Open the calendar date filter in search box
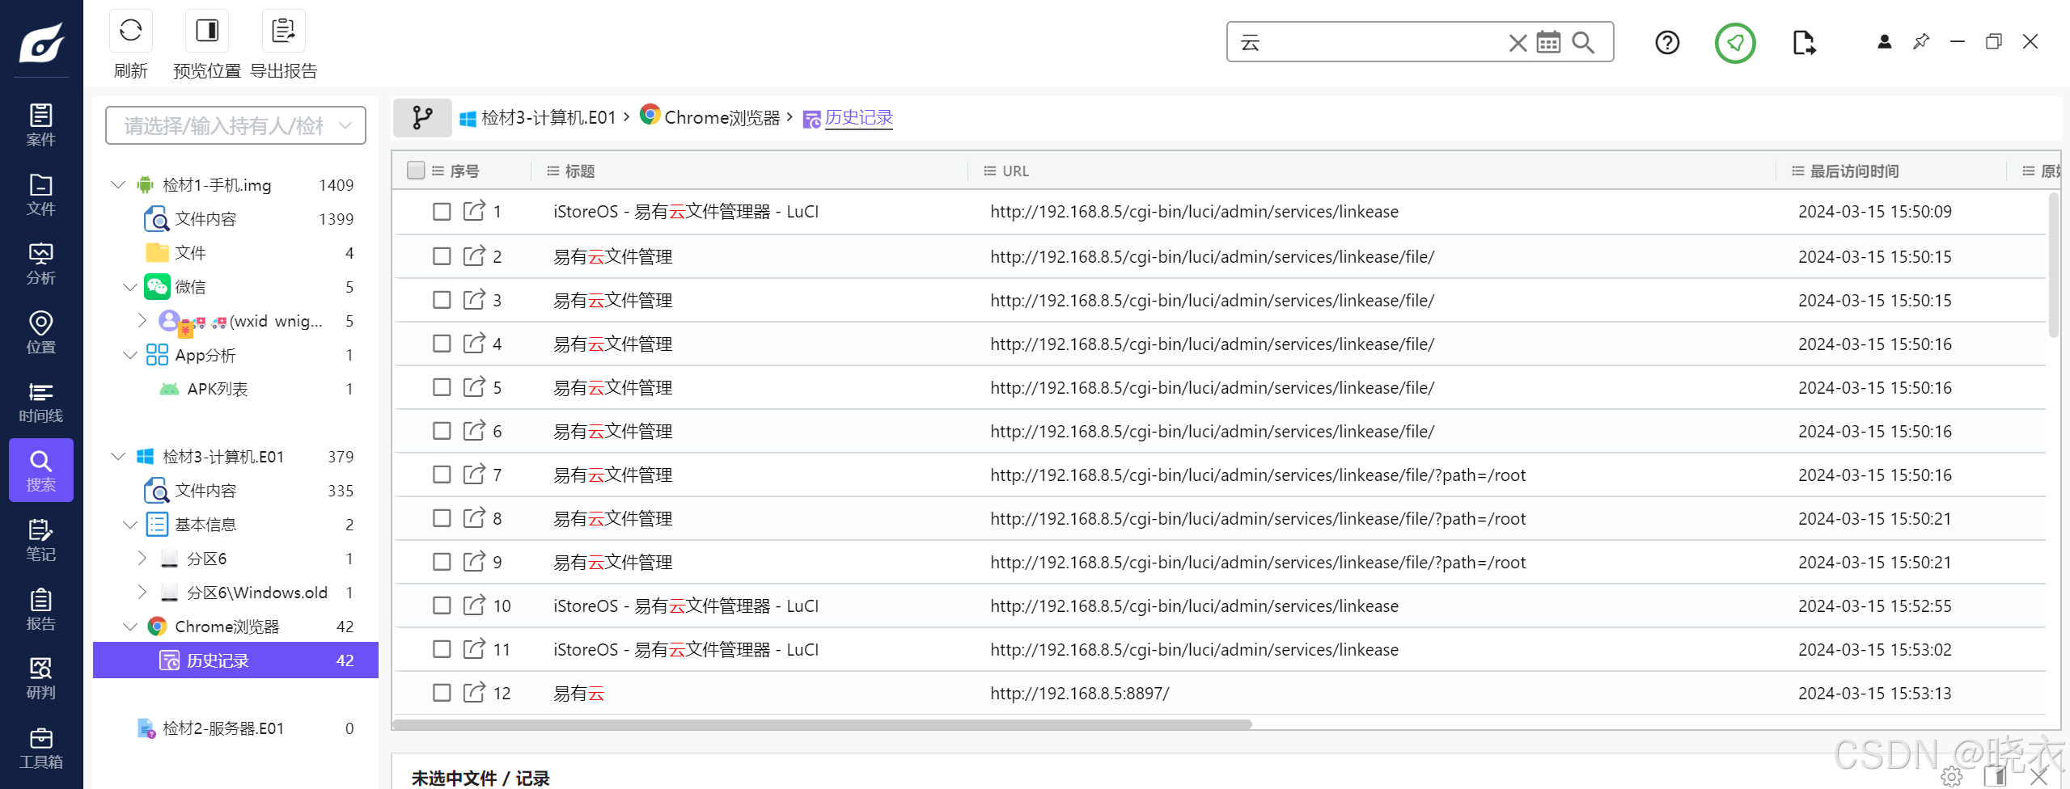The height and width of the screenshot is (789, 2070). (1548, 42)
